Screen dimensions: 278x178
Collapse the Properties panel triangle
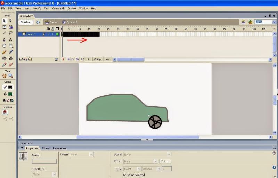22,148
